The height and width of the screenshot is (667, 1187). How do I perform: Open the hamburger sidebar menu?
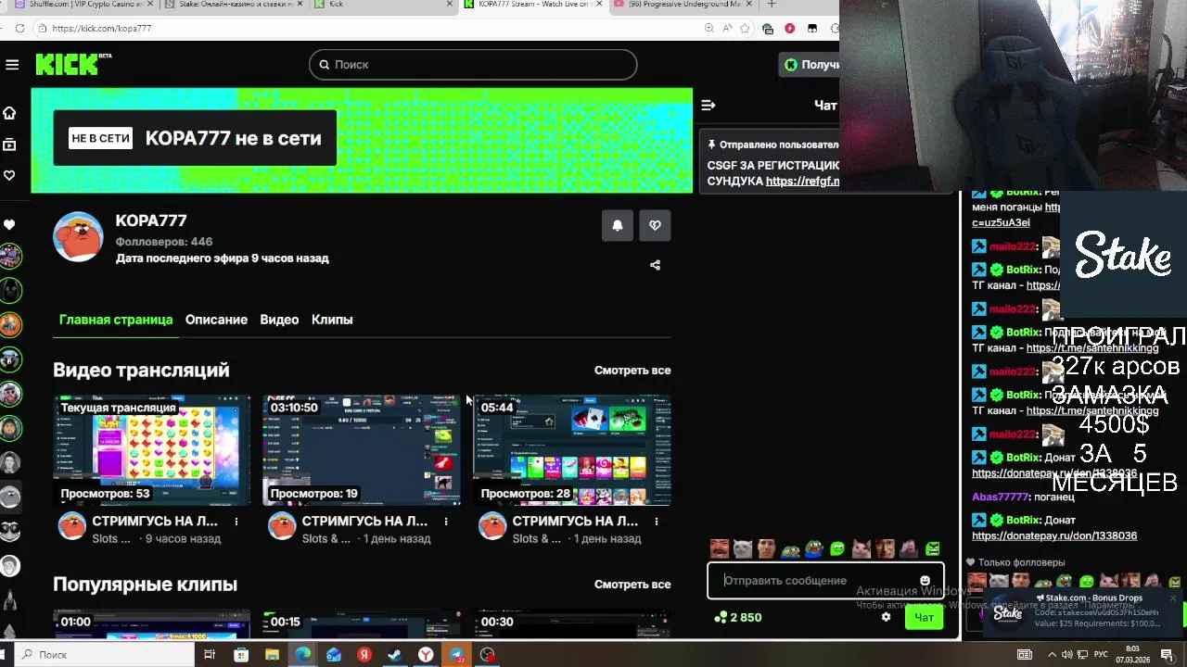(x=12, y=64)
